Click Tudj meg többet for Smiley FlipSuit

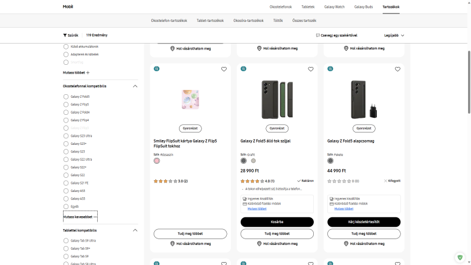pyautogui.click(x=190, y=234)
